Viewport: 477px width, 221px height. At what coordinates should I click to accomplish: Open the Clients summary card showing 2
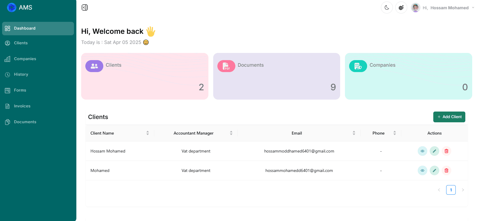145,76
